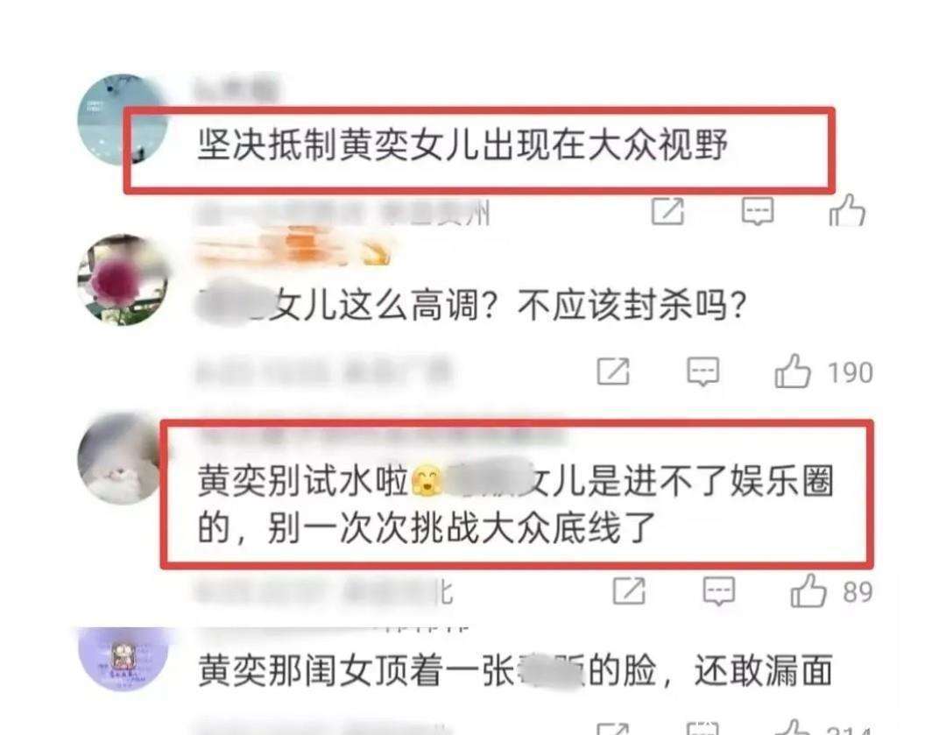This screenshot has height=735, width=946.
Task: Reply to the comment with 89 likes
Action: coord(718,590)
